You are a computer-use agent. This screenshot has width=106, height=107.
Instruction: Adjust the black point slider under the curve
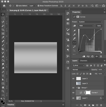pos(79,52)
